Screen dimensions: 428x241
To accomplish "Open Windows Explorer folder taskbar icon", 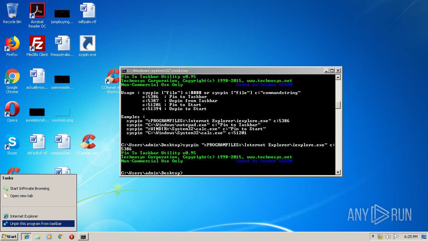I will (38, 237).
